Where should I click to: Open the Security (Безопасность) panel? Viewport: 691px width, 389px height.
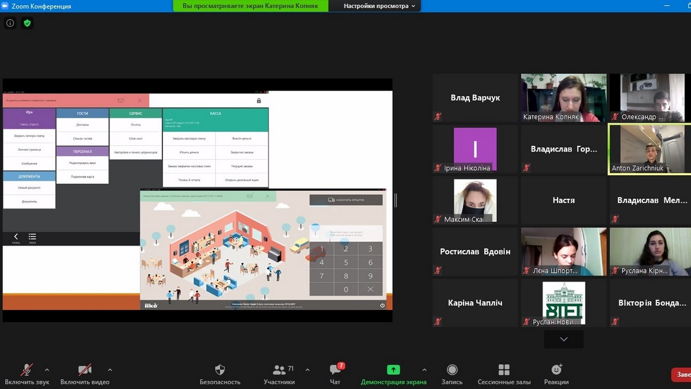click(220, 374)
